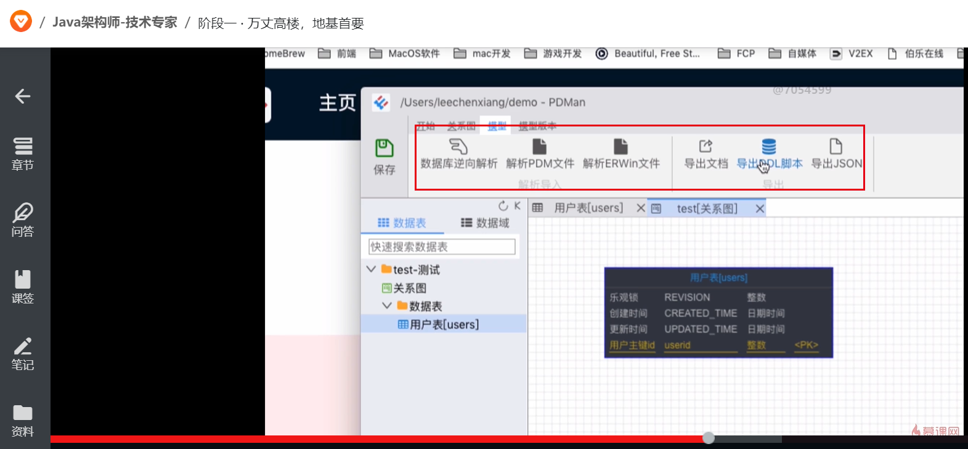968x449 pixels.
Task: Click the 用户表[users] diagram entity header
Action: point(718,278)
